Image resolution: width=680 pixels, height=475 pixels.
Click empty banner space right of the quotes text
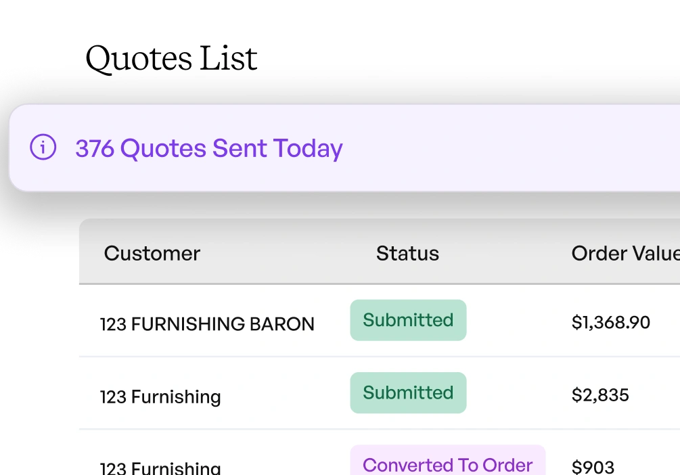coord(514,148)
